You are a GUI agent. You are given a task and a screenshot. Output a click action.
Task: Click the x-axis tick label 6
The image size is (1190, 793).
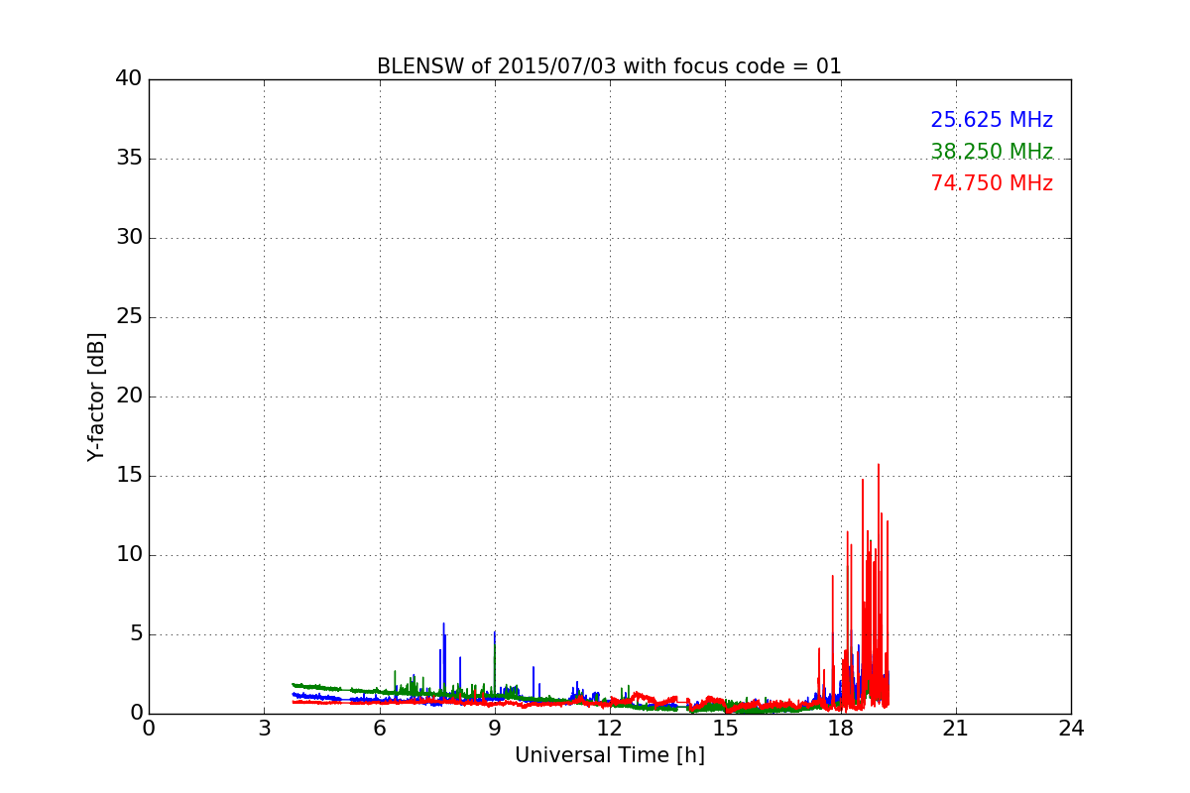click(379, 730)
